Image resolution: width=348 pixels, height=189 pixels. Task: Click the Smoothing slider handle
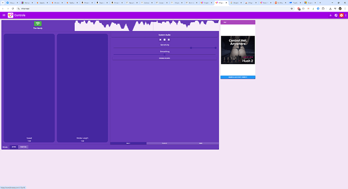pyautogui.click(x=164, y=54)
